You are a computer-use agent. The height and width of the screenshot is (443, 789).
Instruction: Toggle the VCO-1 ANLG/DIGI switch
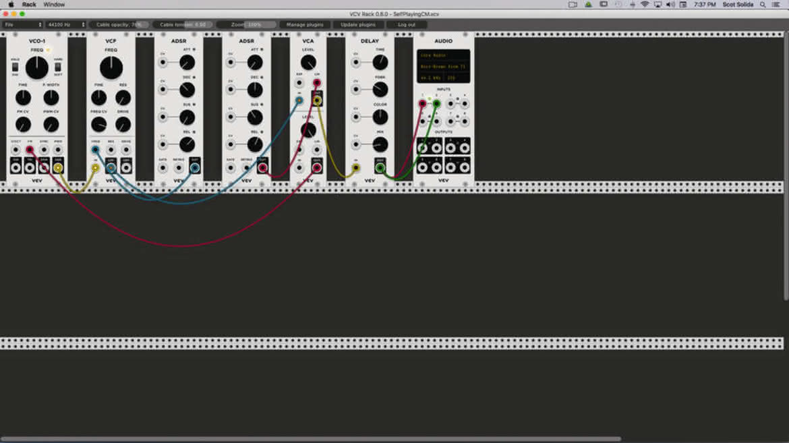click(x=15, y=67)
